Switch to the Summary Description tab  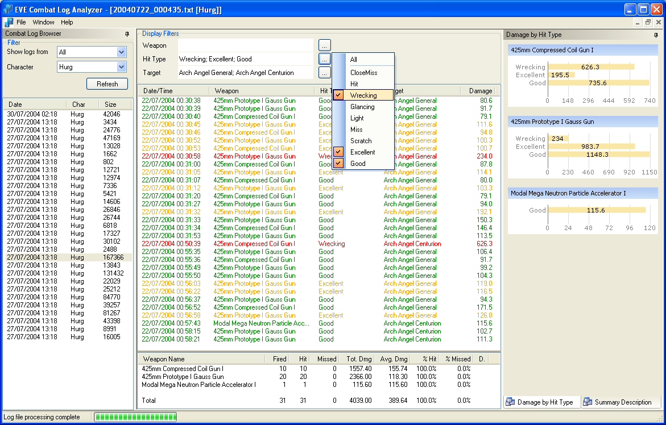tap(619, 402)
